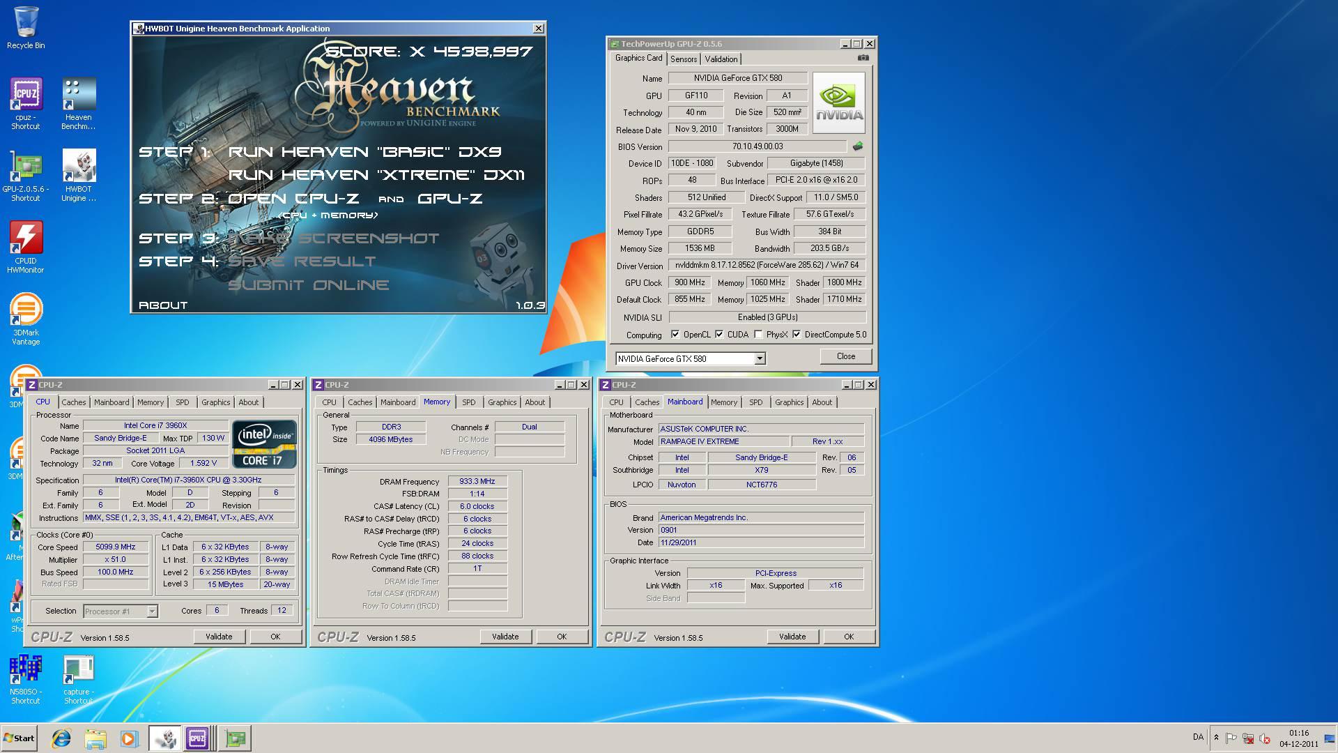
Task: Open Windows Media Player from the taskbar
Action: pos(129,738)
